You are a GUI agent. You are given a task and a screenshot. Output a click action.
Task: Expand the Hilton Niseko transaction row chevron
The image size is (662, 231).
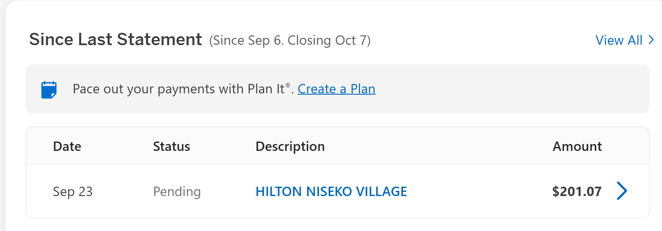click(x=622, y=191)
